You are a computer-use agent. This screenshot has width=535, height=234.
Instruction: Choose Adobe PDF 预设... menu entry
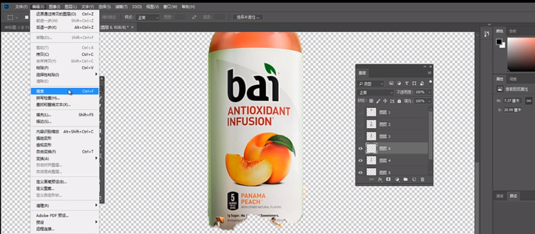pyautogui.click(x=65, y=215)
